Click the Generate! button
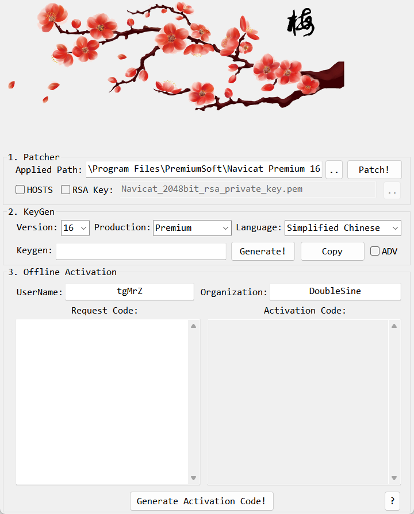The height and width of the screenshot is (514, 414). pos(263,252)
